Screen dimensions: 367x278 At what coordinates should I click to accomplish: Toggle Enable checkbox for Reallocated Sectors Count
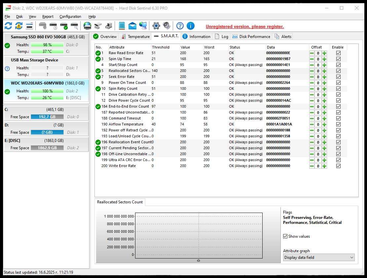click(338, 71)
